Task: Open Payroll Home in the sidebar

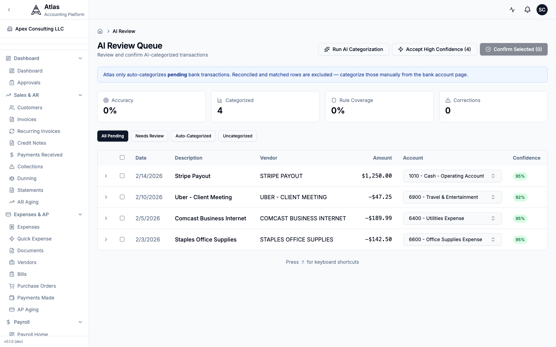Action: [33, 334]
